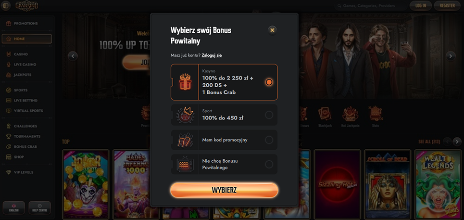
Task: Open the Sizzling Hot game thumbnail
Action: click(338, 184)
